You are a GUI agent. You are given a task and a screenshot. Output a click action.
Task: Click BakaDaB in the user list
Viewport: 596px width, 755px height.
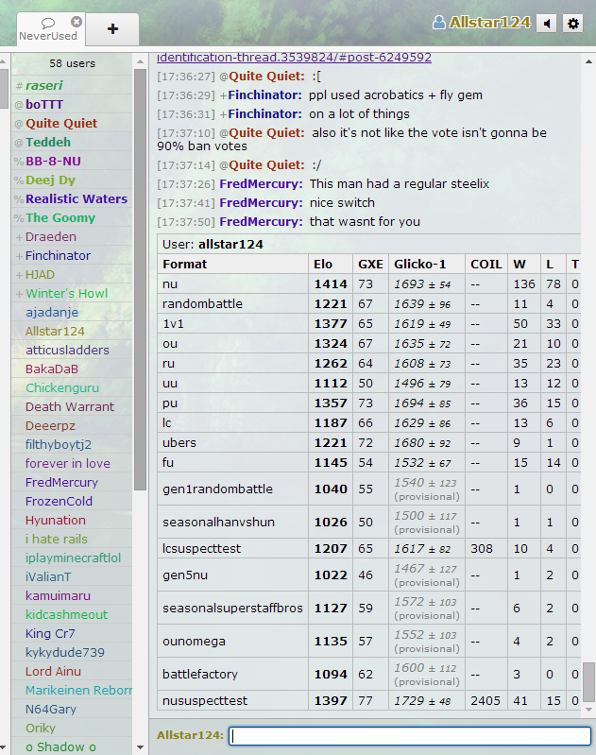(72, 369)
